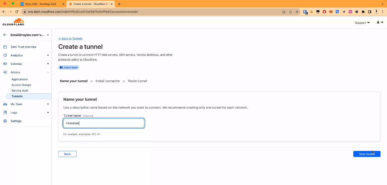The height and width of the screenshot is (185, 387).
Task: Reload the page with the refresh icon
Action: pos(17,12)
